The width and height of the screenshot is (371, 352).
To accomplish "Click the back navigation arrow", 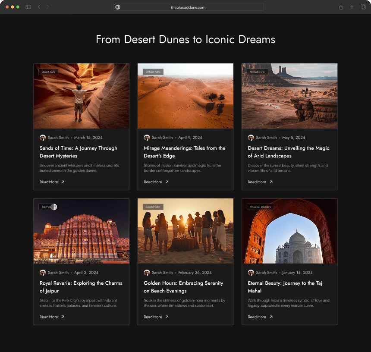I will tap(38, 7).
